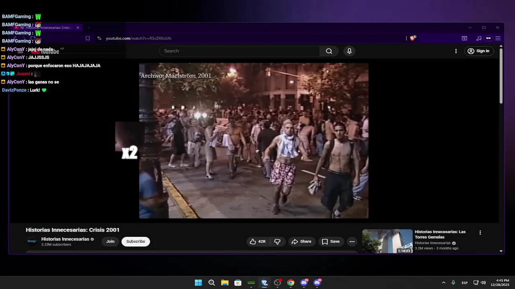Image resolution: width=515 pixels, height=289 pixels.
Task: Click chat message porque enfocaron eso HAJAJAJAJA
Action: point(51,65)
